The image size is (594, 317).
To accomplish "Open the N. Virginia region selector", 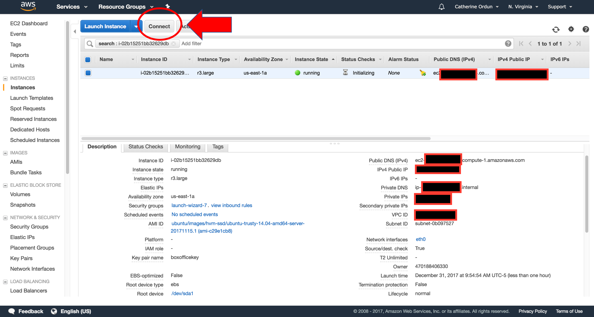I will [x=523, y=7].
